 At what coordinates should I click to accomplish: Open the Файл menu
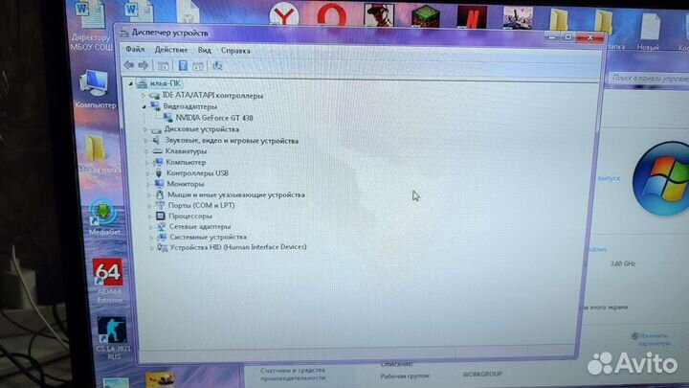[x=134, y=50]
